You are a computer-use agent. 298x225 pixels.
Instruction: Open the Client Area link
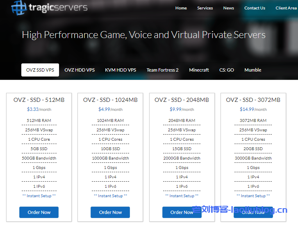[286, 8]
